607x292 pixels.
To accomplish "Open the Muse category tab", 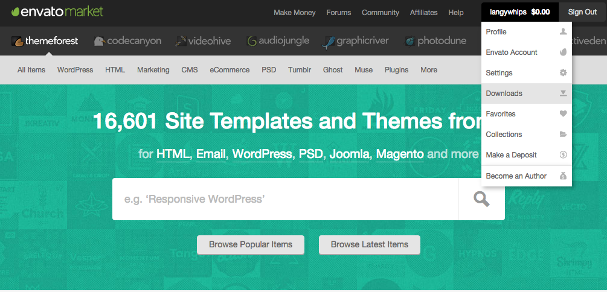I will click(364, 70).
